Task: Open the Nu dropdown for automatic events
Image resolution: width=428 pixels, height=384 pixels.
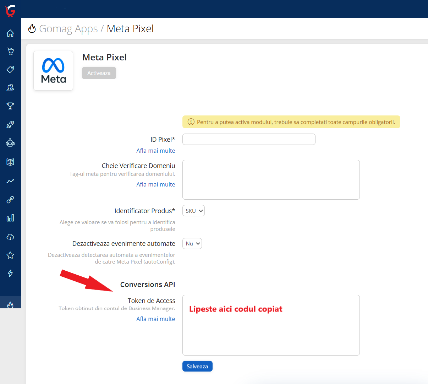Action: 192,243
